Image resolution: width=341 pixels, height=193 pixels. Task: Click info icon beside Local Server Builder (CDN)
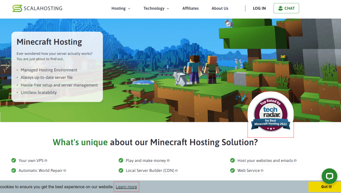click(x=176, y=171)
